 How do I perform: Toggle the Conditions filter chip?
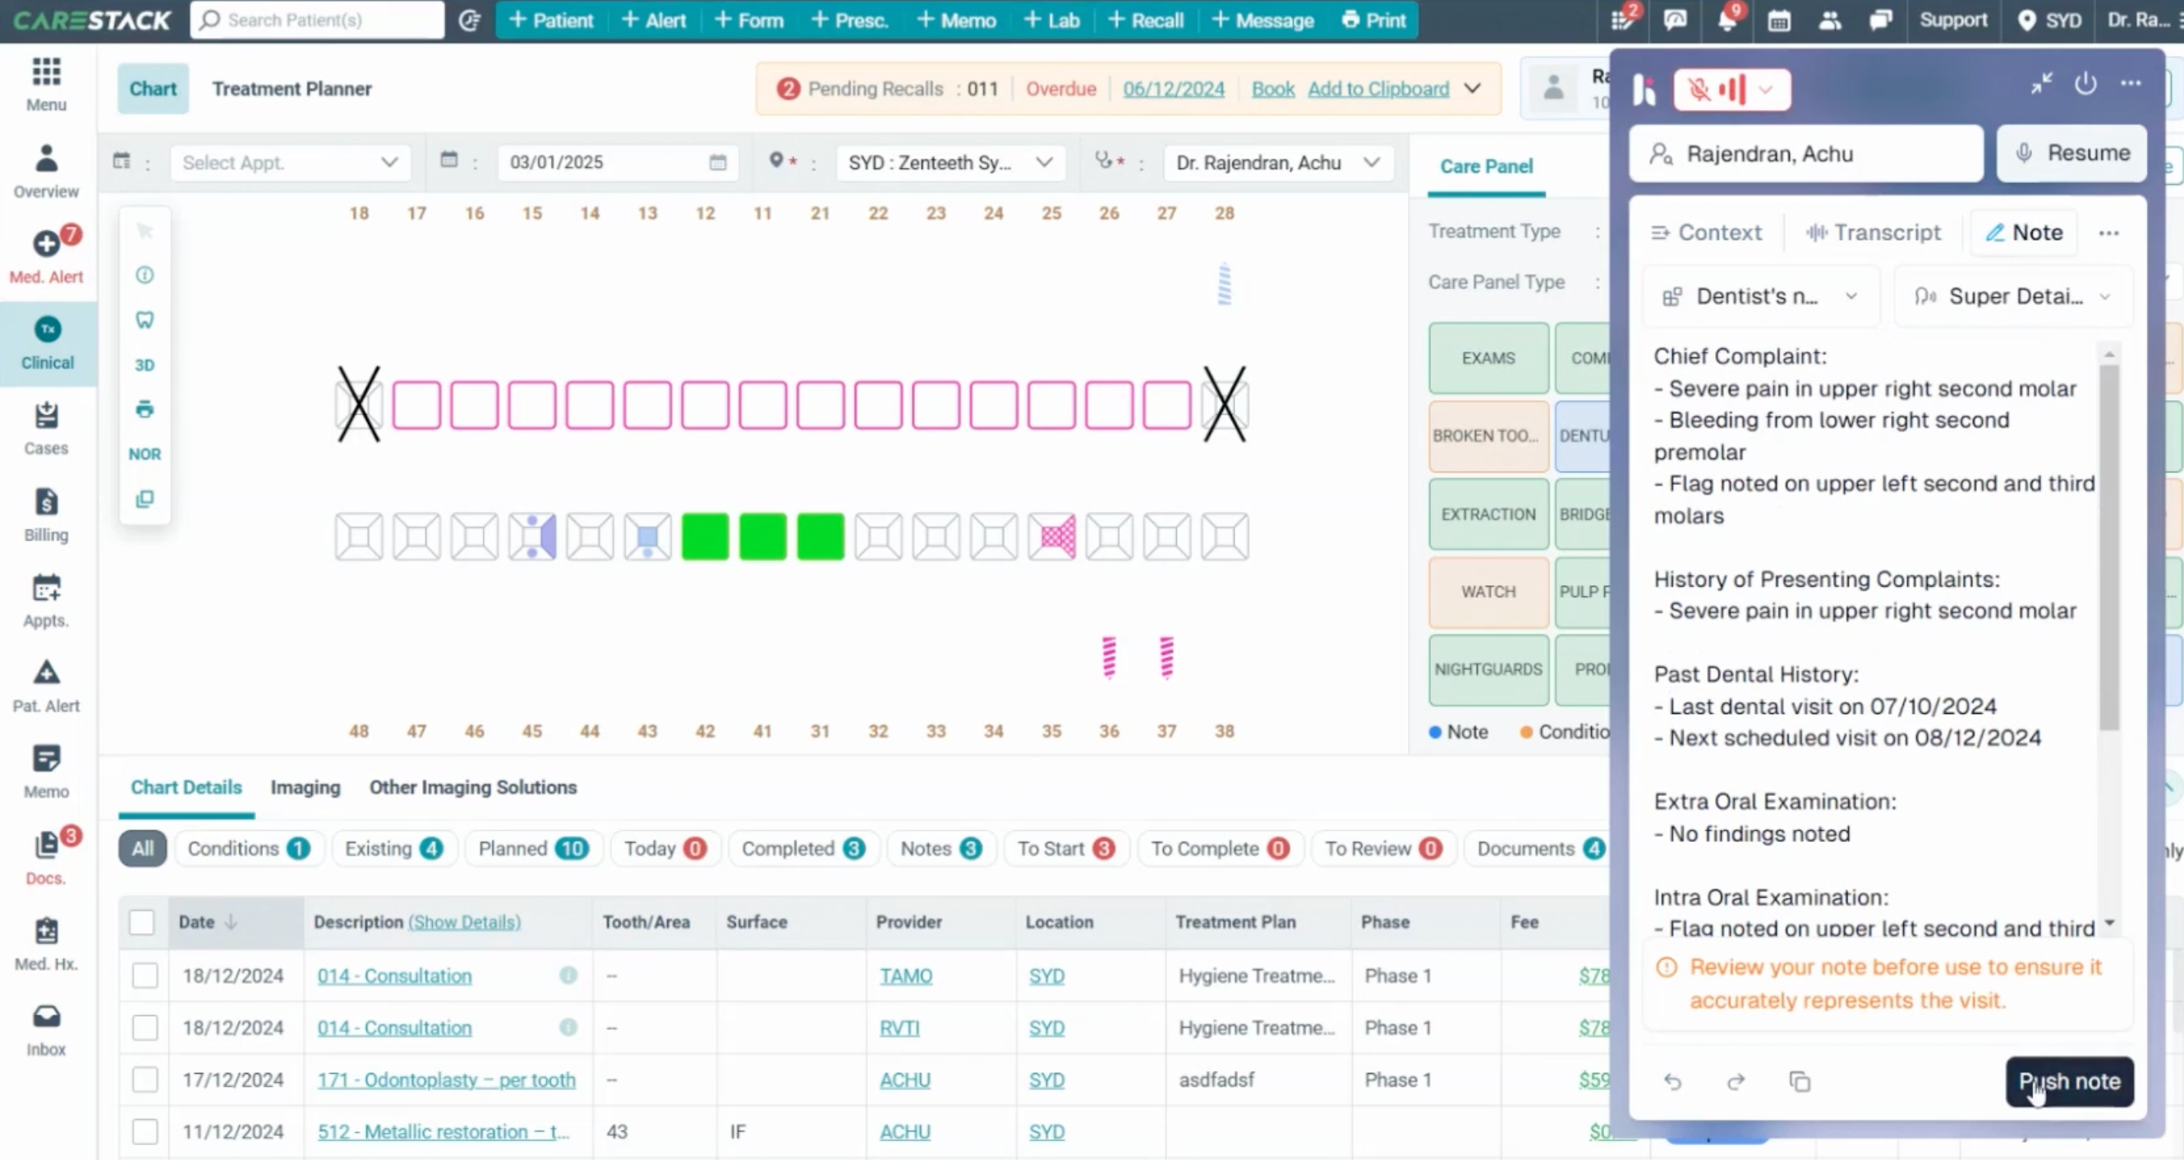tap(248, 848)
